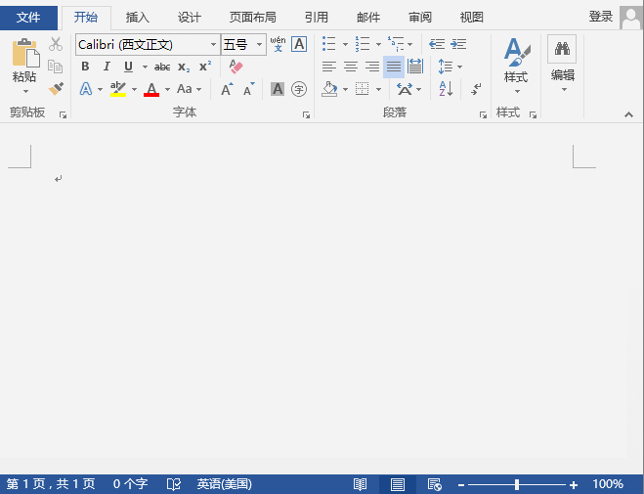
Task: Open numbering library dropdown arrow
Action: [x=378, y=44]
